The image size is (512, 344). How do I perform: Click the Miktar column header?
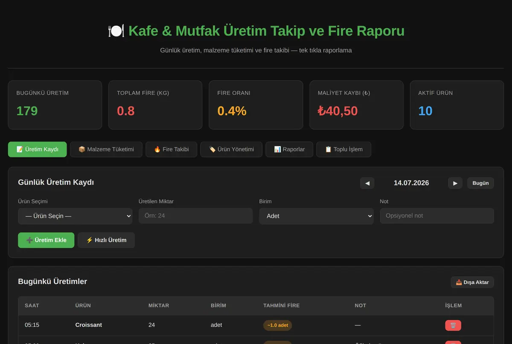(x=159, y=306)
